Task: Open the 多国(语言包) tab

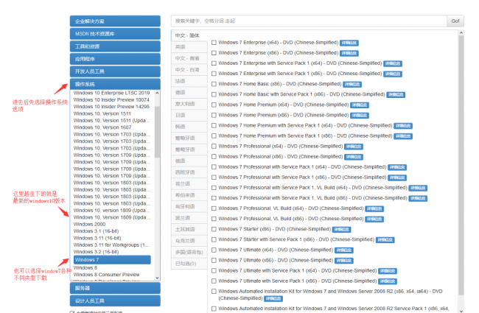Action: tap(189, 252)
